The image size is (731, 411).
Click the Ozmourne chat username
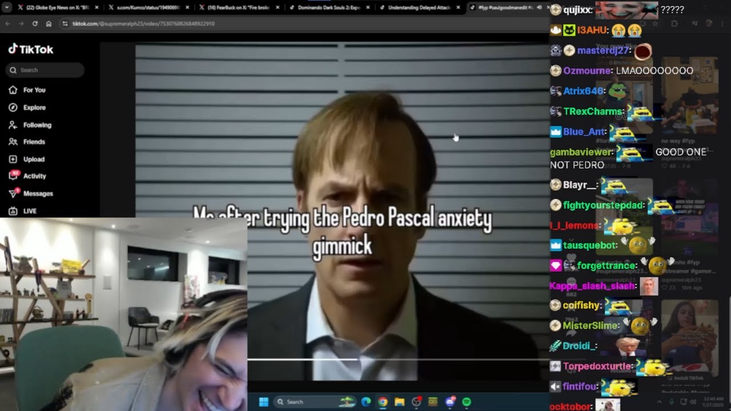coord(587,71)
